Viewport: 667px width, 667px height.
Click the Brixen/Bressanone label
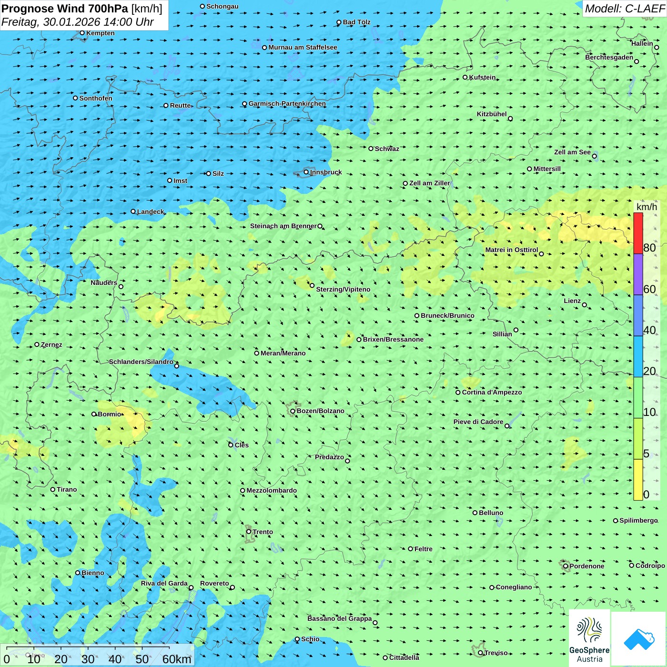coord(393,339)
